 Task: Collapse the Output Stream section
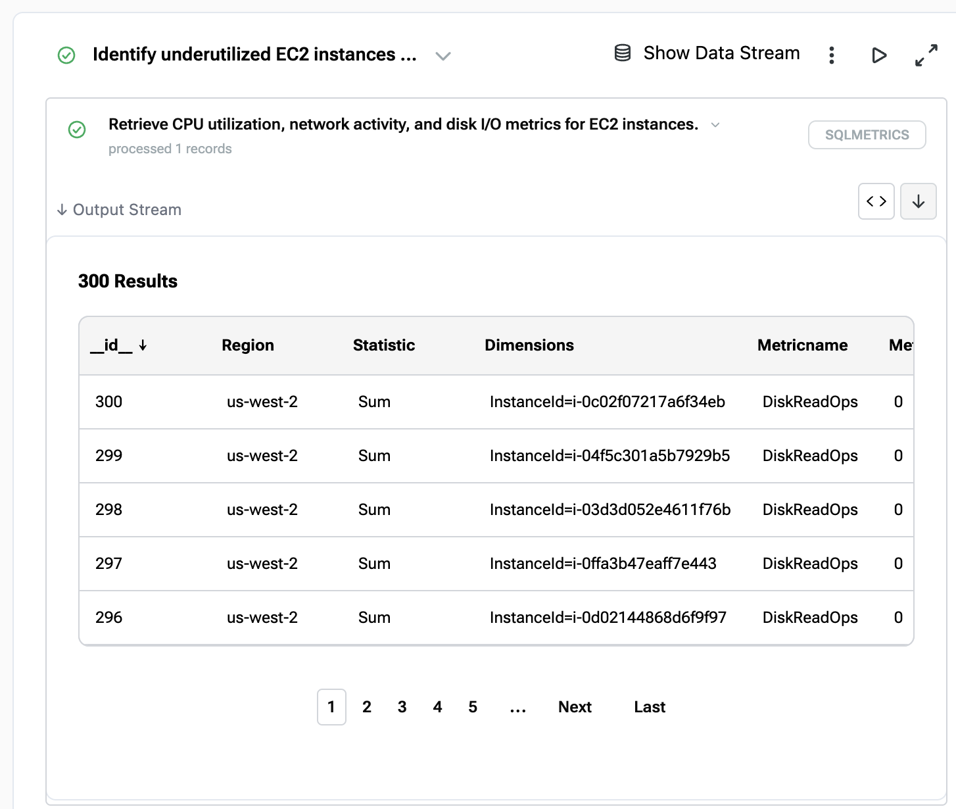click(119, 210)
